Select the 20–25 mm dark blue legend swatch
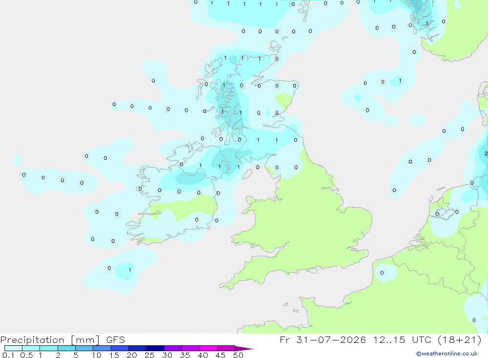 click(137, 348)
